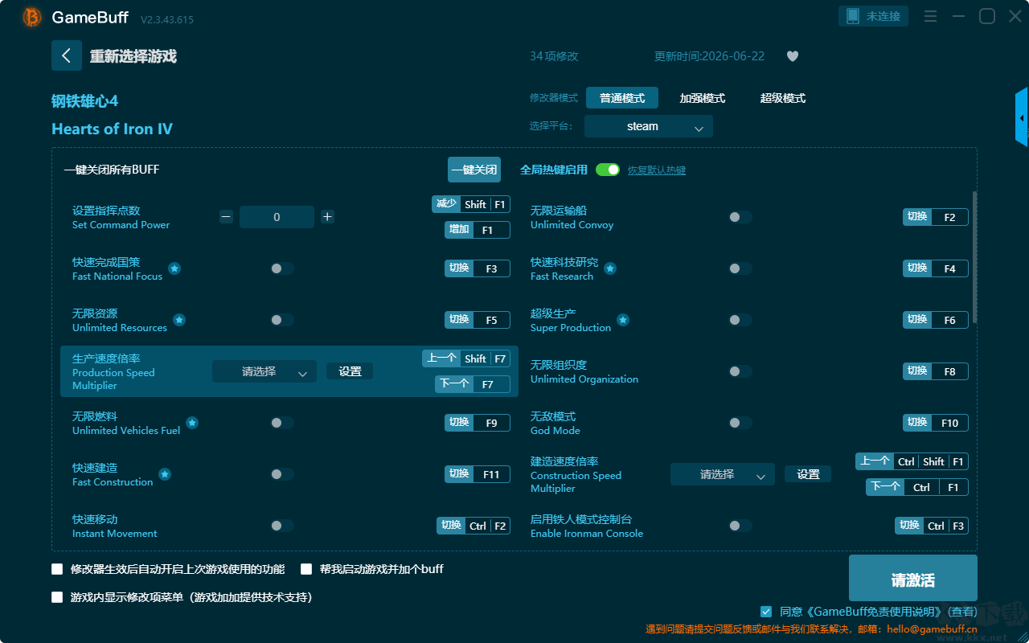
Task: Increase Command Power with plus button
Action: point(327,216)
